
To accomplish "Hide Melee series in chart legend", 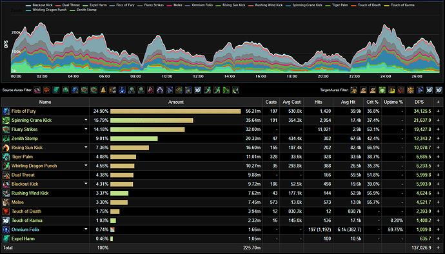I will point(174,5).
